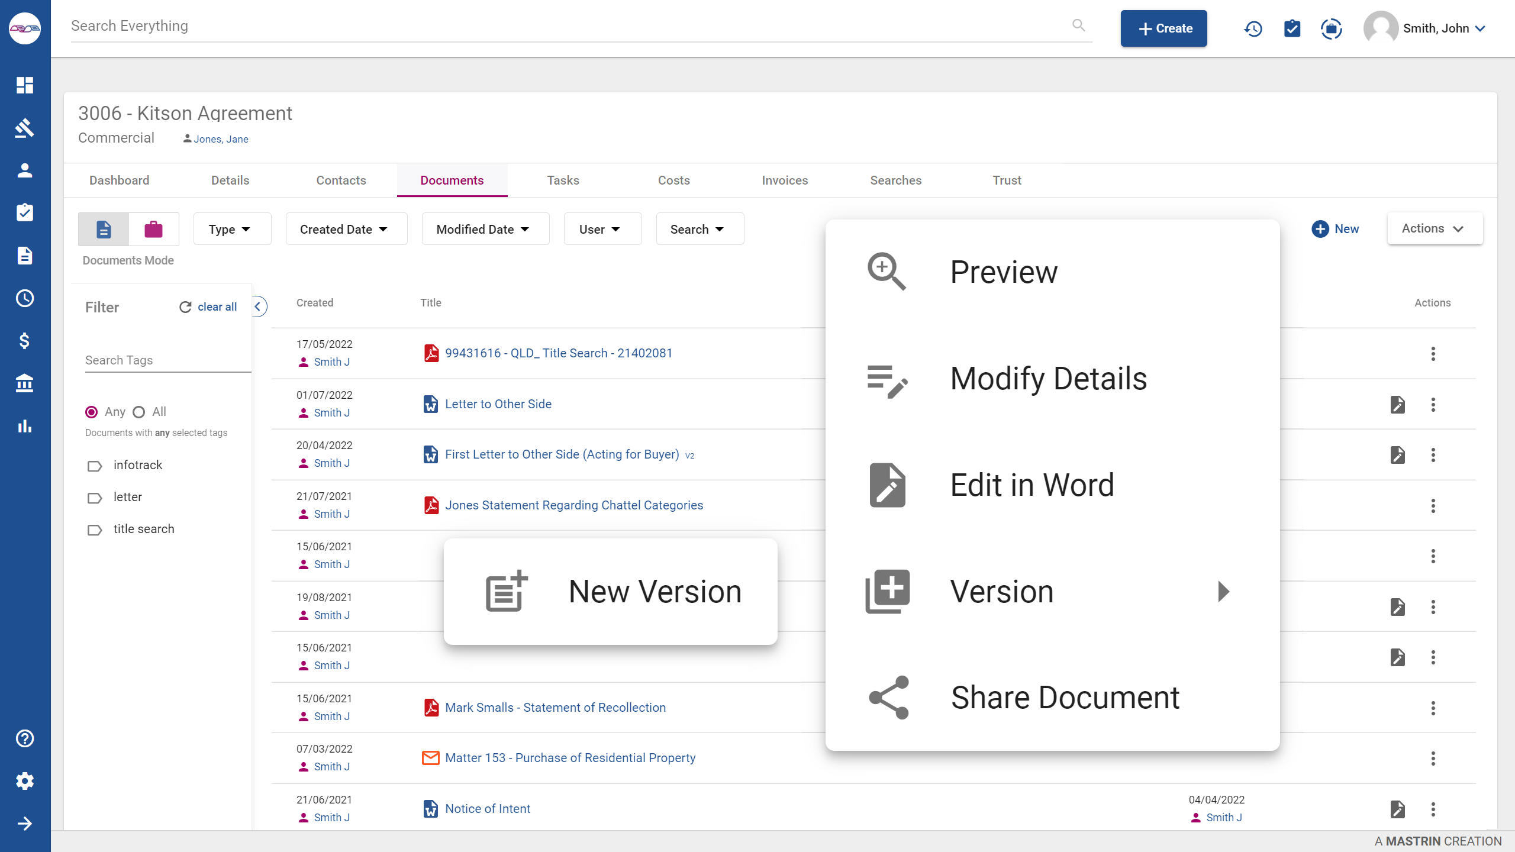Open the Jones, Jane contact link
The width and height of the screenshot is (1515, 852).
220,139
